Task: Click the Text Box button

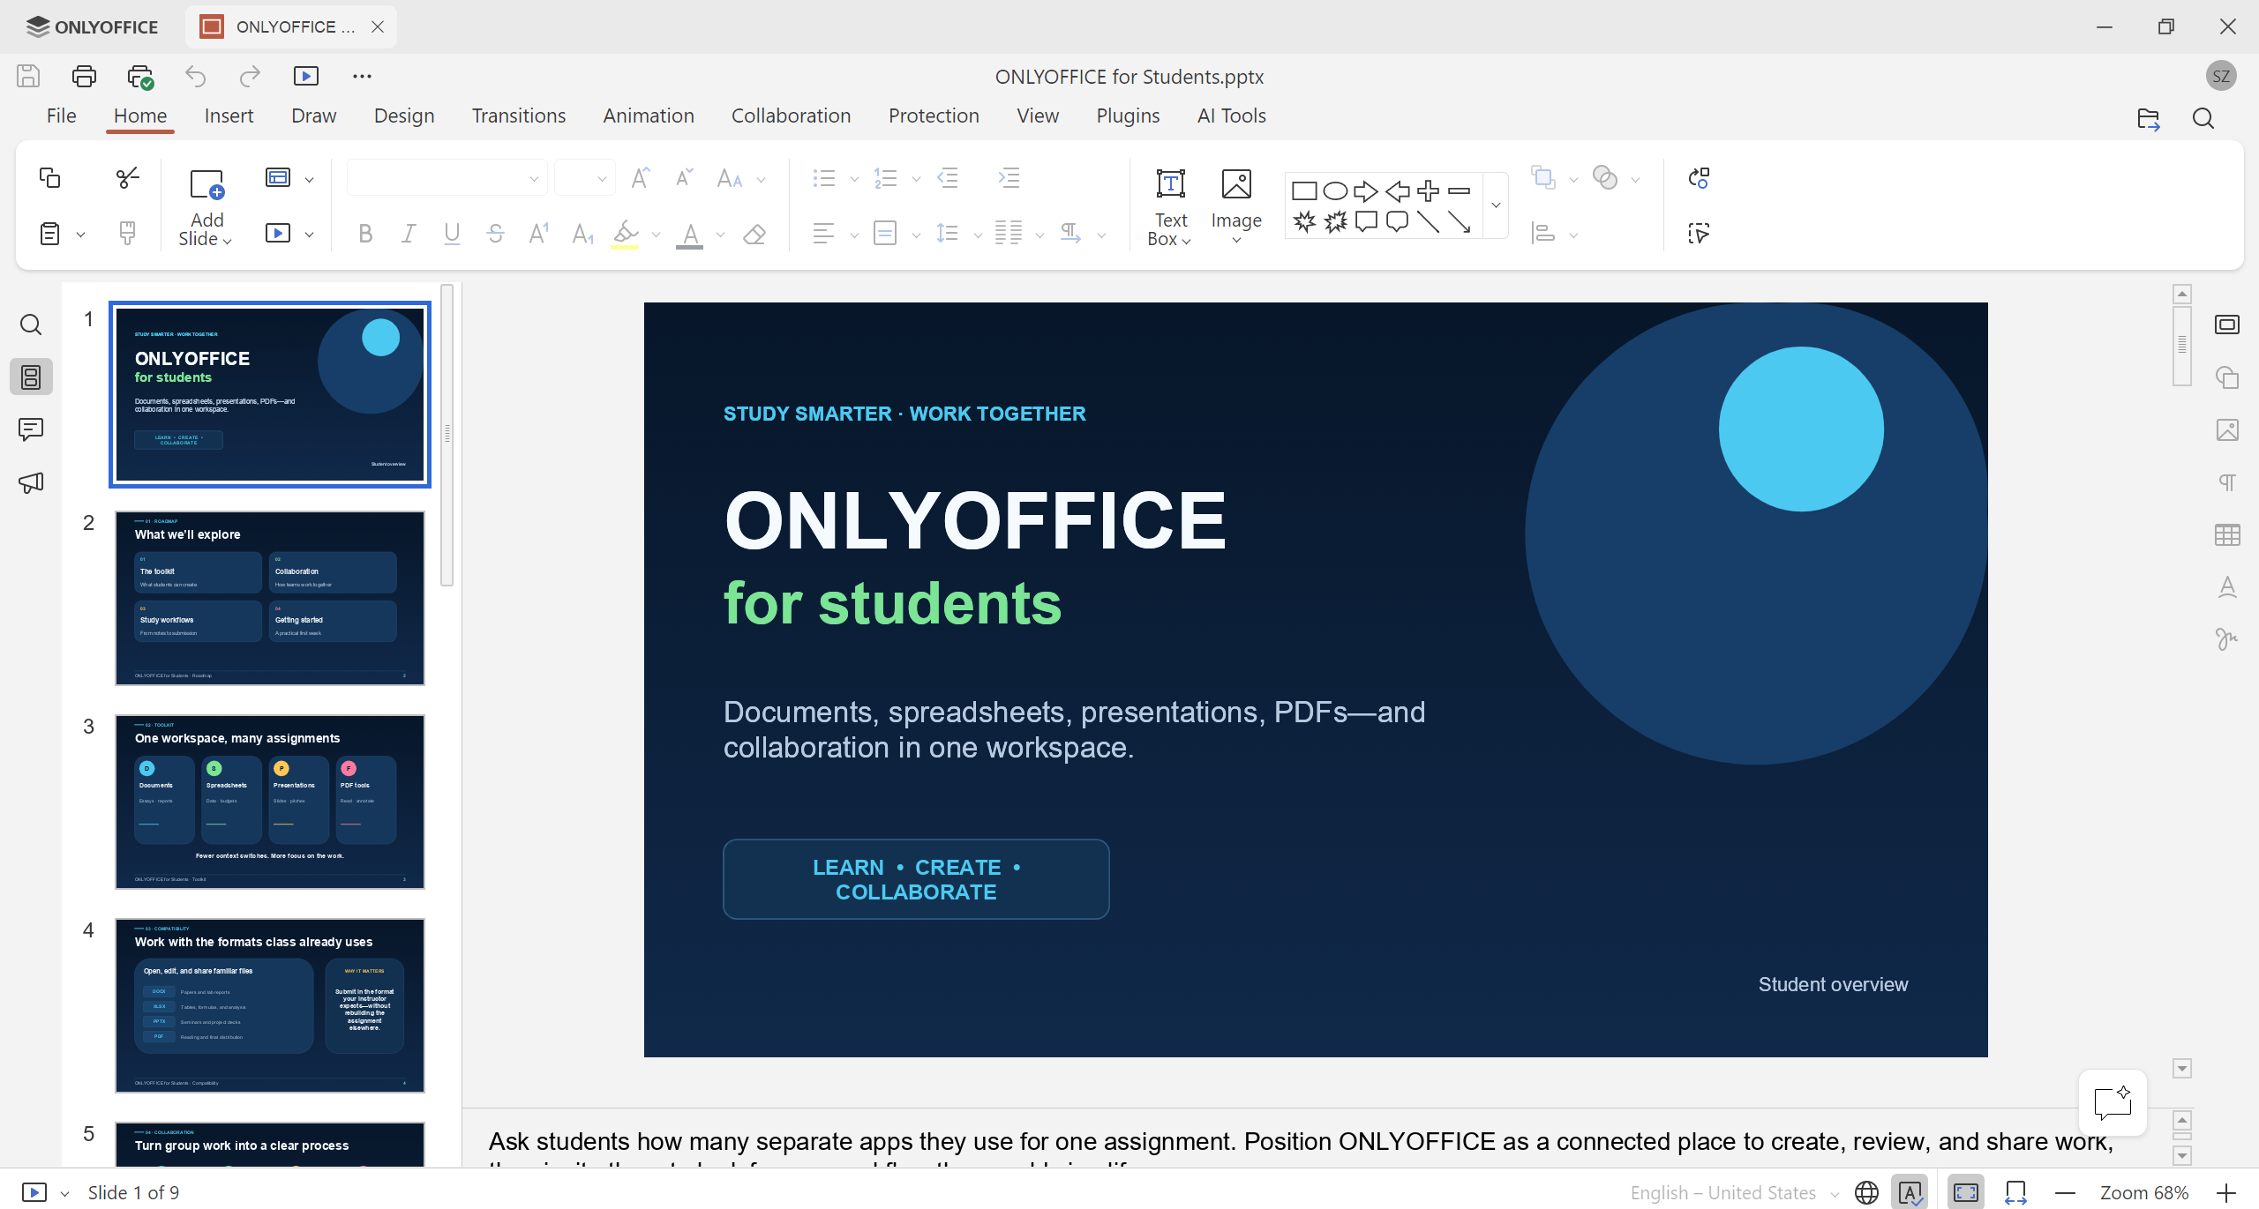Action: click(1170, 208)
